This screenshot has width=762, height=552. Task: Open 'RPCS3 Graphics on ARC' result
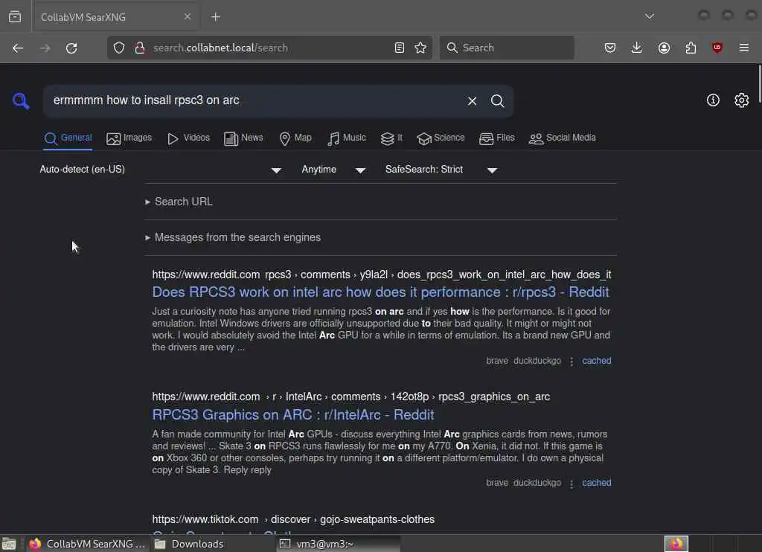(x=293, y=415)
